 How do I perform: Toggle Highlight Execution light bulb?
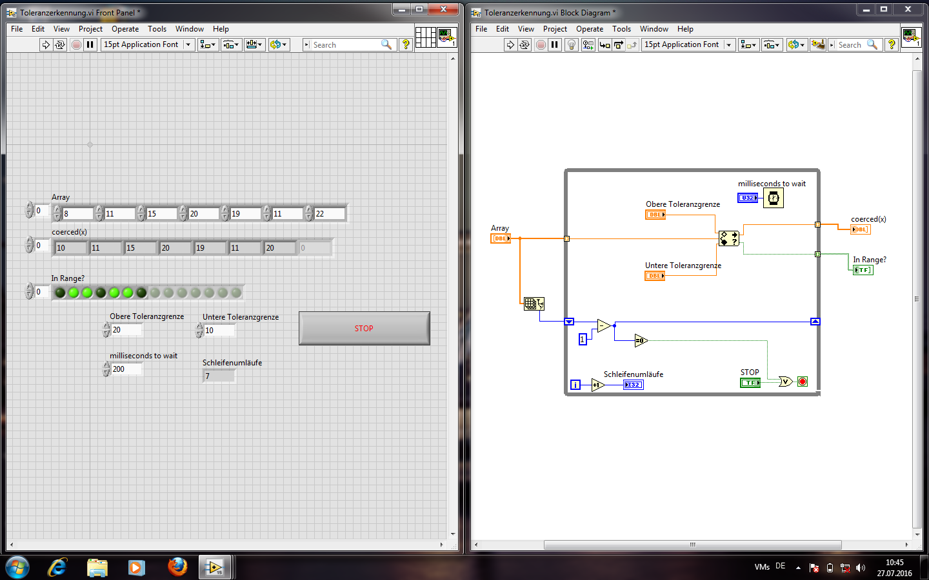(x=572, y=44)
